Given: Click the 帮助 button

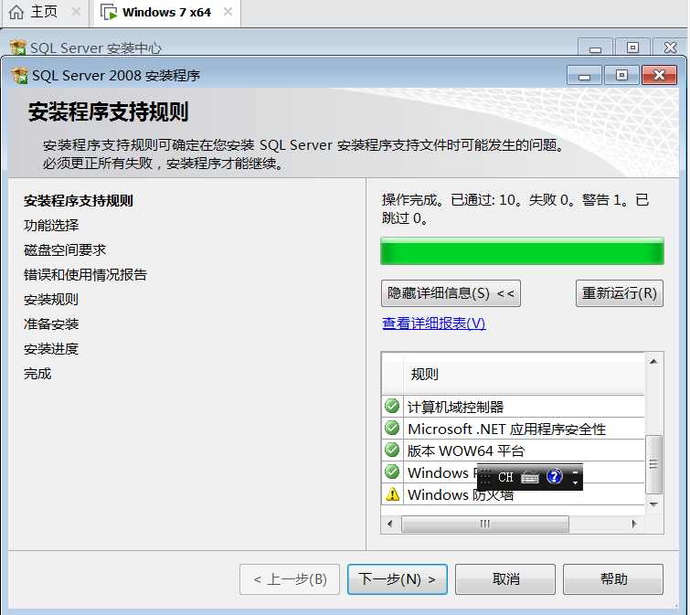Looking at the screenshot, I should 613,579.
